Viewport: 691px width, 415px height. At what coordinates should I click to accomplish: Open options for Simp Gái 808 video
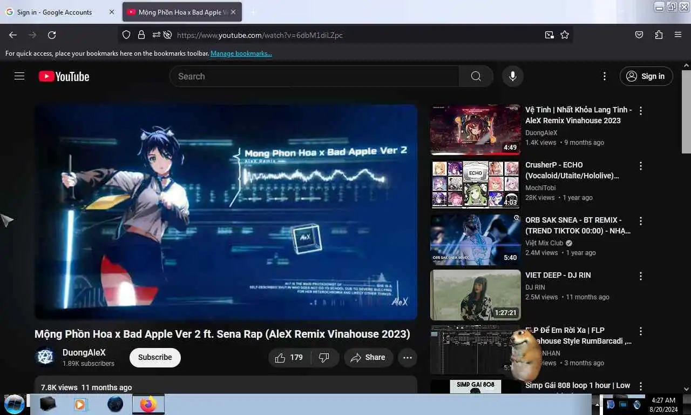coord(641,386)
